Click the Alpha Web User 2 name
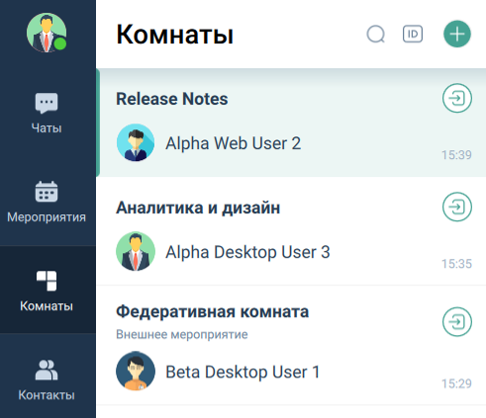The width and height of the screenshot is (486, 418). point(234,143)
